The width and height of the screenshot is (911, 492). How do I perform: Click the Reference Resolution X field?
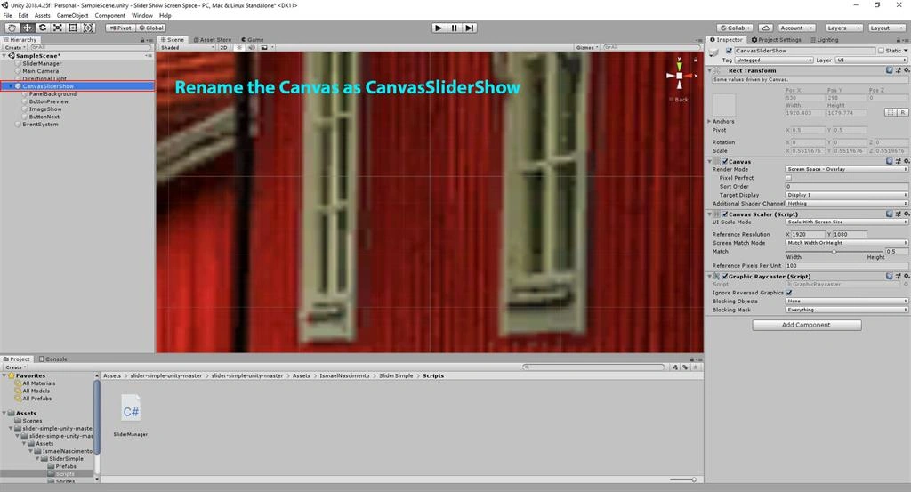[x=808, y=234]
